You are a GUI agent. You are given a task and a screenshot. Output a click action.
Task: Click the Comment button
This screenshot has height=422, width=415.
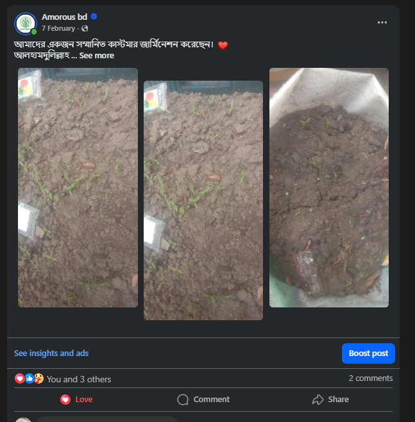click(x=203, y=400)
